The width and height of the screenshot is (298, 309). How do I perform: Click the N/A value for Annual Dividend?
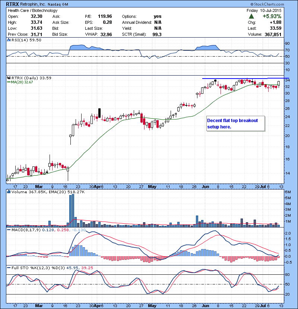158,22
